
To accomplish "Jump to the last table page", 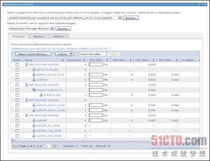I will [41, 146].
